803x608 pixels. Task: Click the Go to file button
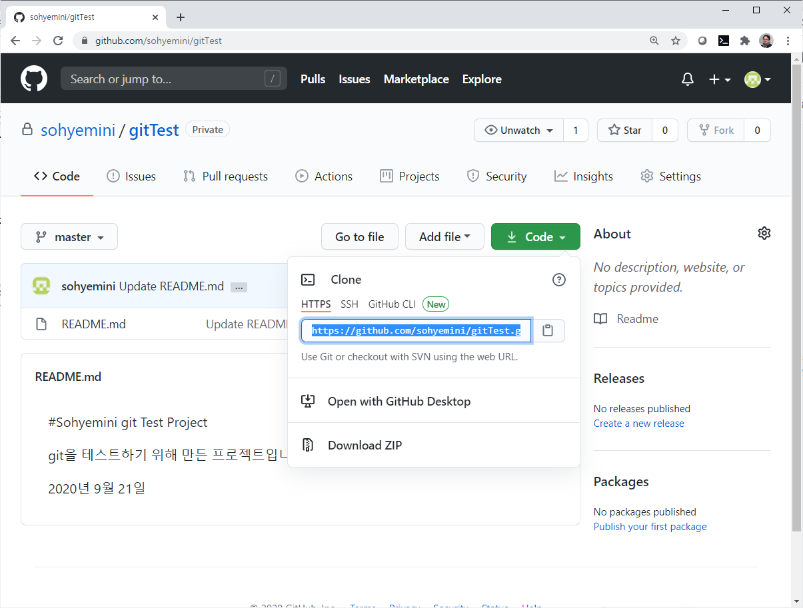point(360,236)
